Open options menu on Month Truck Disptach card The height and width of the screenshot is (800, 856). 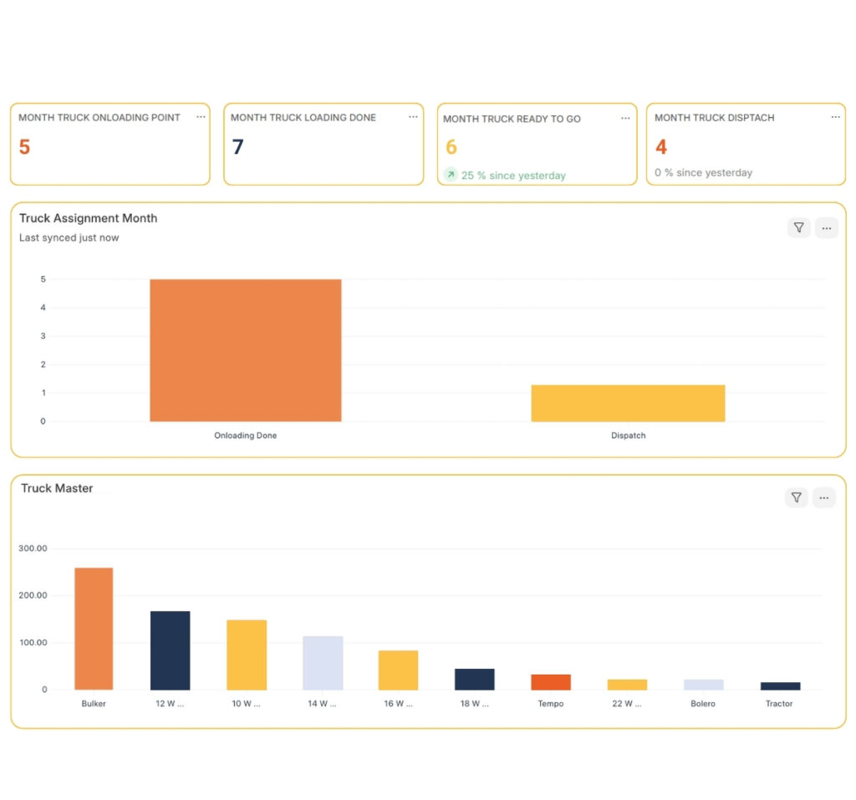coord(835,117)
